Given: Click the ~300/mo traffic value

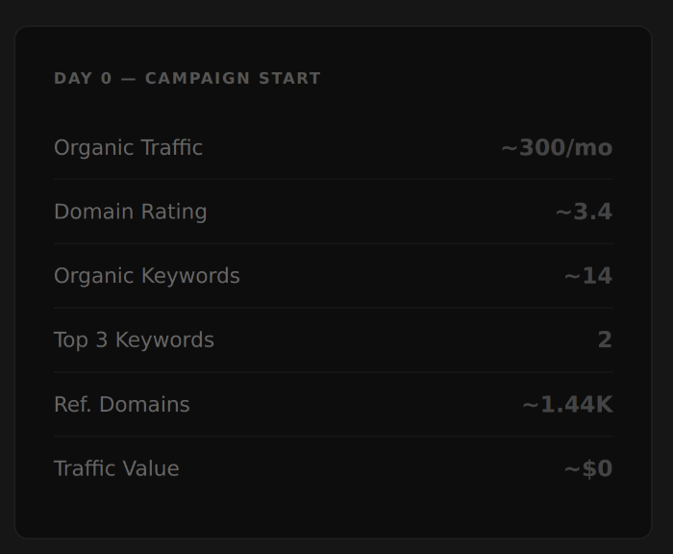Looking at the screenshot, I should [557, 147].
